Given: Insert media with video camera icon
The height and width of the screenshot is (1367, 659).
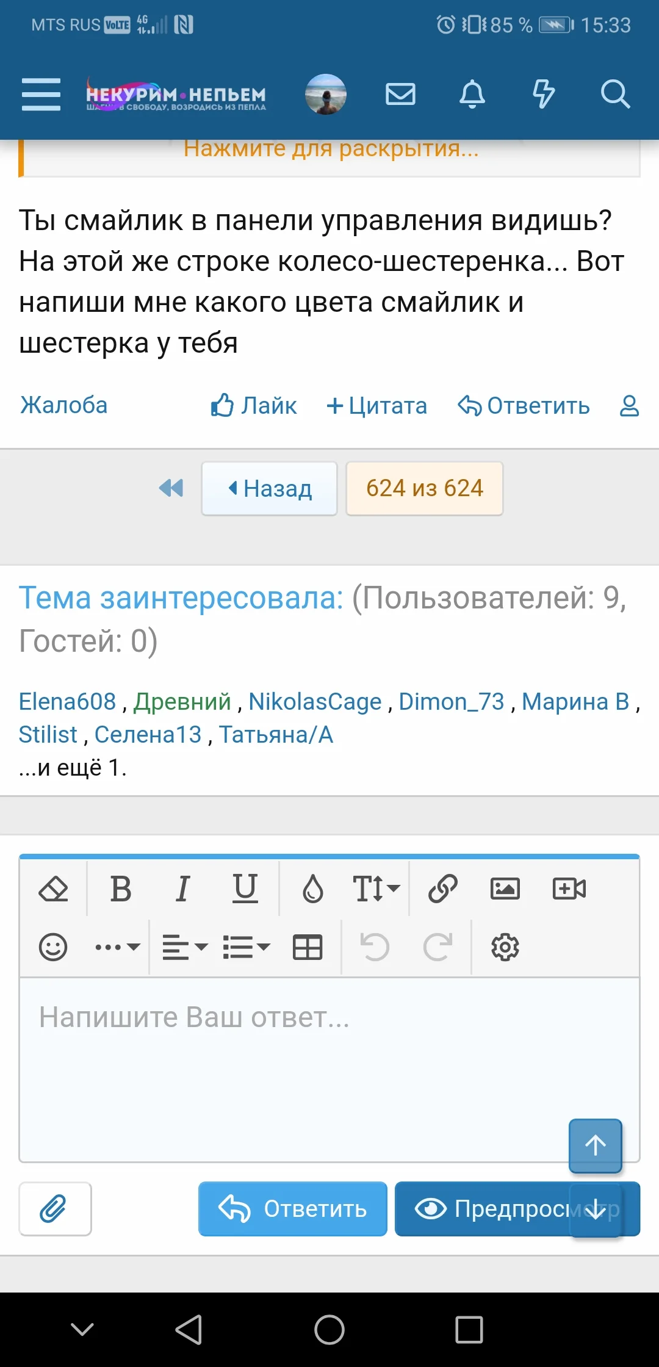Looking at the screenshot, I should pos(569,889).
